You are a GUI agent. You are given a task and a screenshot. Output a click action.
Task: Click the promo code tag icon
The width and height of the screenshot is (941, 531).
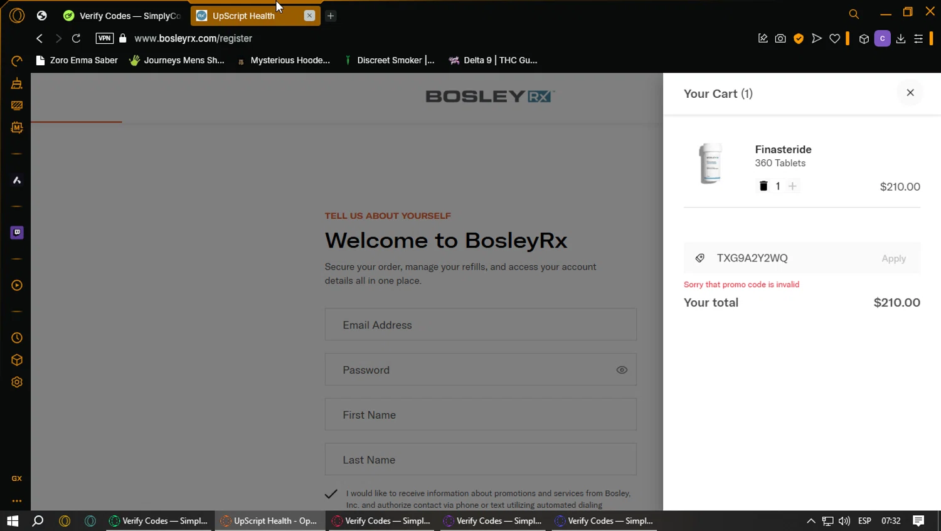[x=700, y=258]
